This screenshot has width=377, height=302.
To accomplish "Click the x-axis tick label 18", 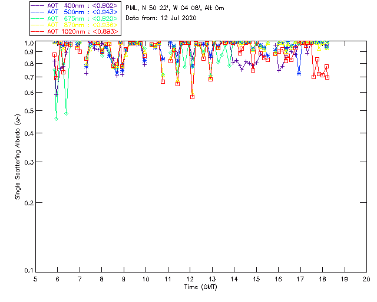I will point(322,279).
